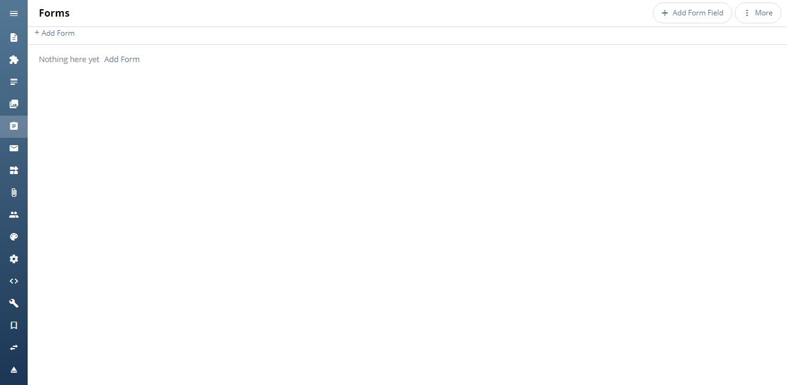The image size is (787, 385).
Task: Open the code brackets icon
Action: point(14,281)
